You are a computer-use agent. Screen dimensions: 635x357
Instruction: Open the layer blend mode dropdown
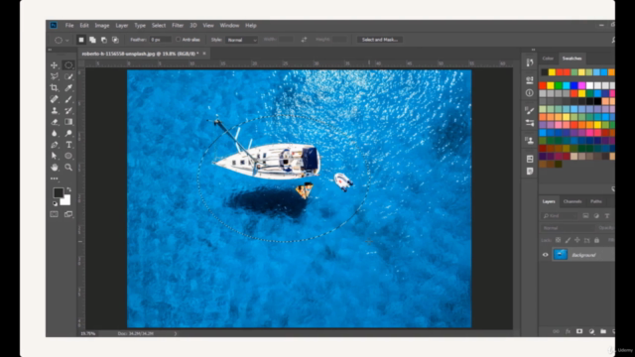pyautogui.click(x=568, y=228)
